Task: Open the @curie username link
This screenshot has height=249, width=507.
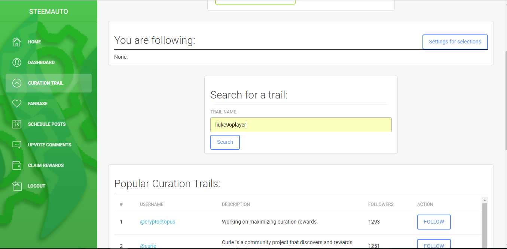Action: (148, 246)
